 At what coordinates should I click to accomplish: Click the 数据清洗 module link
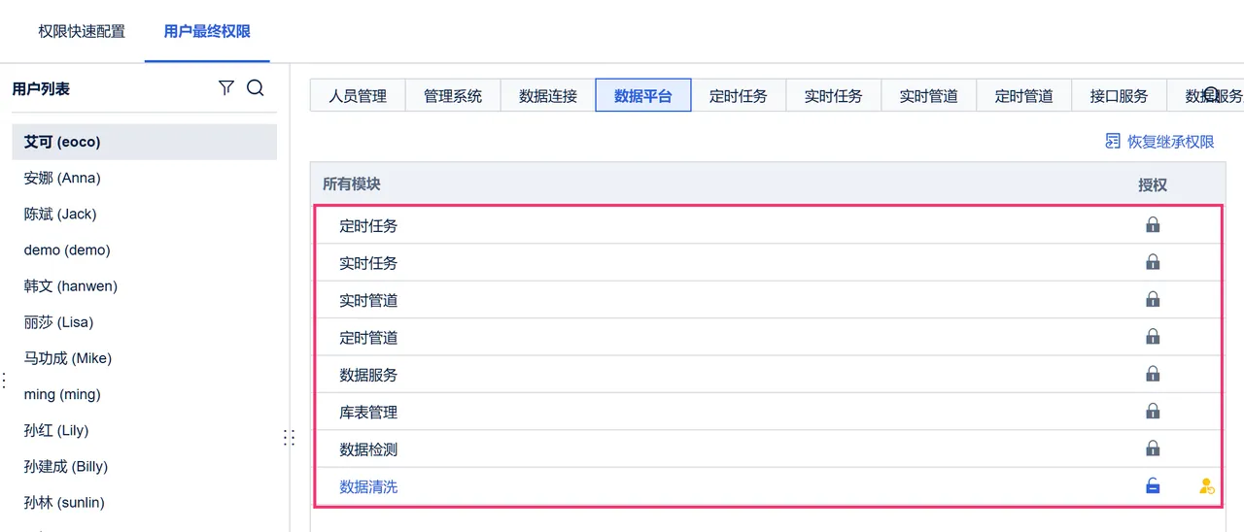[x=368, y=486]
